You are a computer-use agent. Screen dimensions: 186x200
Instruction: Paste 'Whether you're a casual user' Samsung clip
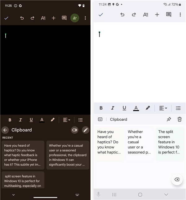139,144
